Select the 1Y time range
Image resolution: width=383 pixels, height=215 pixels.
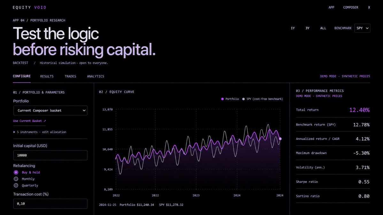pyautogui.click(x=293, y=28)
